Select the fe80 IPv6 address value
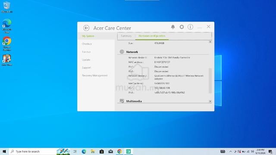 tap(169, 93)
